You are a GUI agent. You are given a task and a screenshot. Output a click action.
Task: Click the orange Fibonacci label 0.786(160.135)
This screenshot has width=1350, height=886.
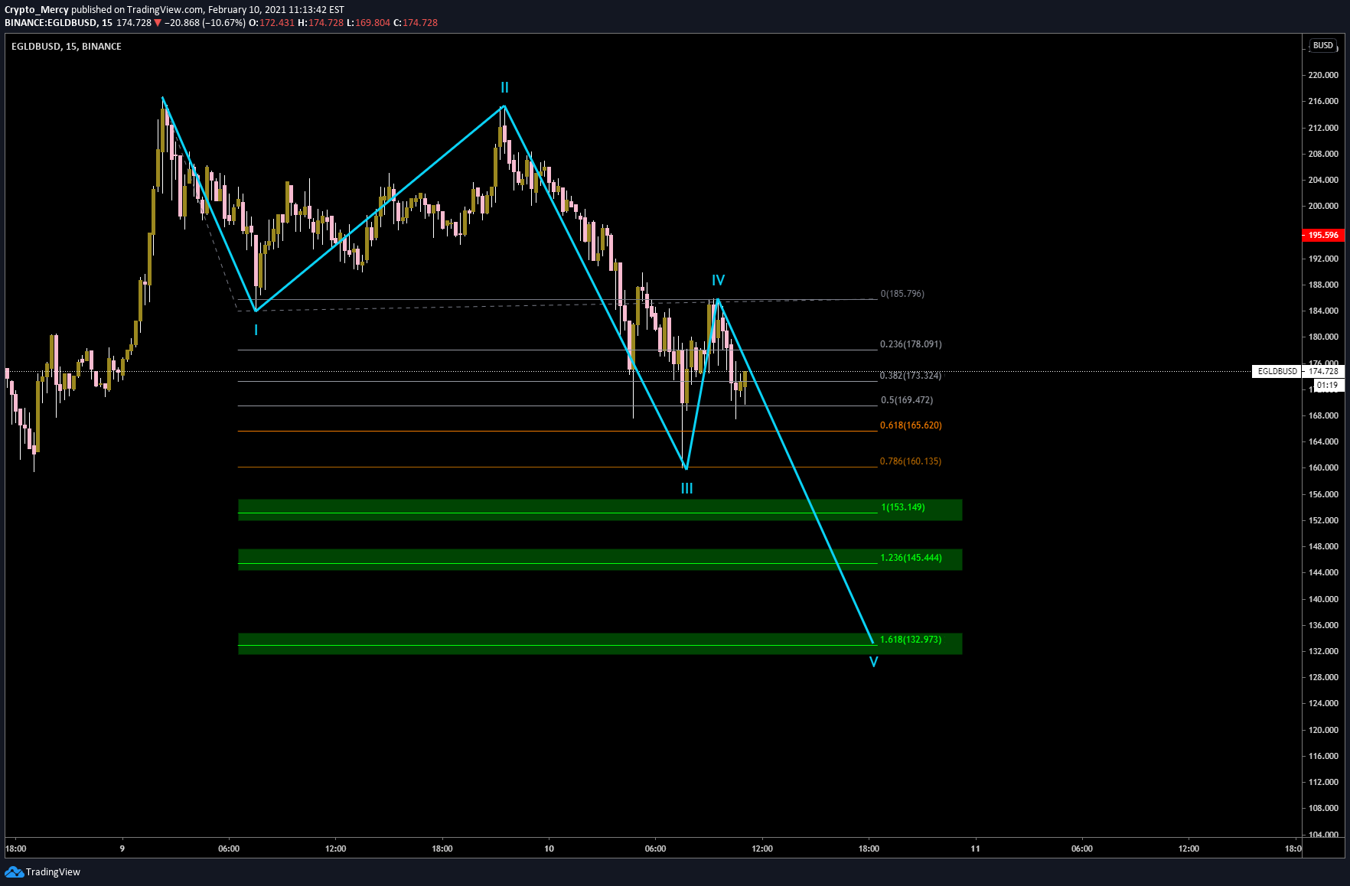tap(911, 461)
